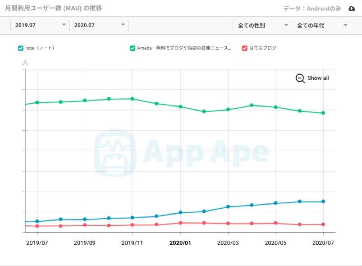Click the 2020/05 axis label
362x266 pixels.
(275, 243)
